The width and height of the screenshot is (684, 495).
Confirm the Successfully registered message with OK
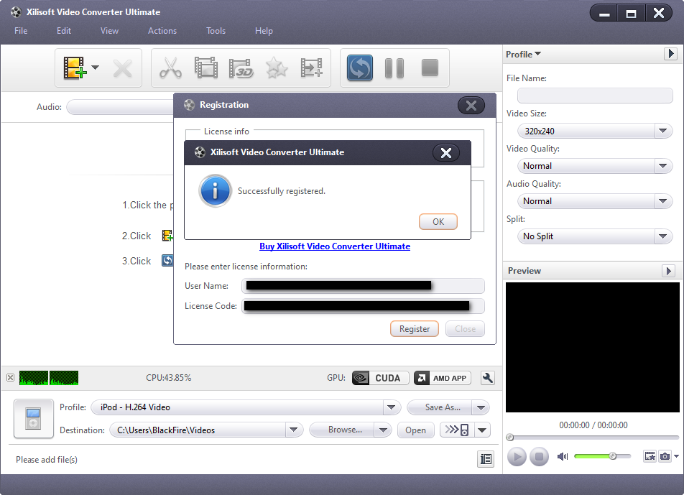coord(438,221)
